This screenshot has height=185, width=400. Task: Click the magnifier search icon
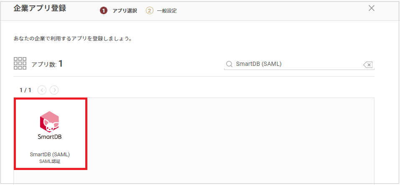pos(229,64)
